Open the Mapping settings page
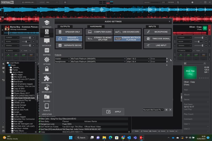The height and width of the screenshot is (141, 212). tap(47, 52)
